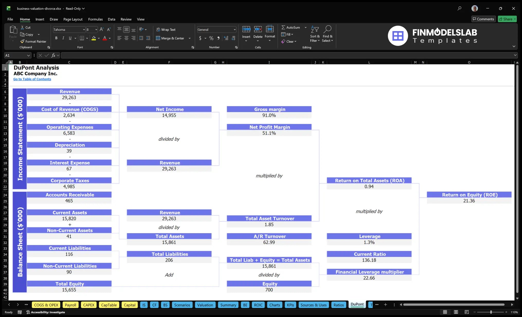Screen dimensions: 522x317
Task: Switch to the Valuation sheet tab
Action: coord(205,305)
